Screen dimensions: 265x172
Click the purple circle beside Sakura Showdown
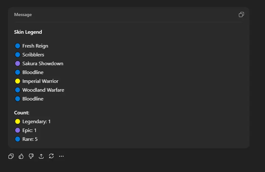(x=18, y=64)
